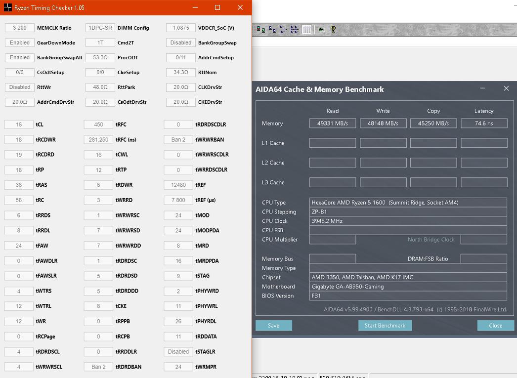The width and height of the screenshot is (517, 378).
Task: Click the green oval toolbar icon beside help
Action: 321,30
